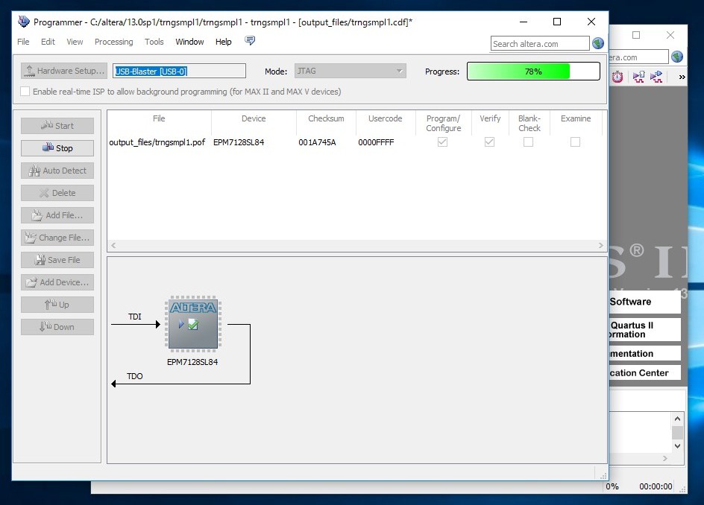Click the EPM7128SL84 device cell in table
704x505 pixels.
click(239, 142)
